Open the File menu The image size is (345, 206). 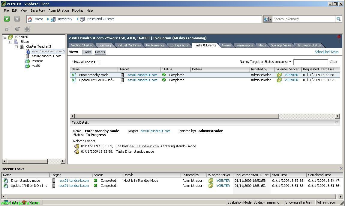pyautogui.click(x=6, y=10)
